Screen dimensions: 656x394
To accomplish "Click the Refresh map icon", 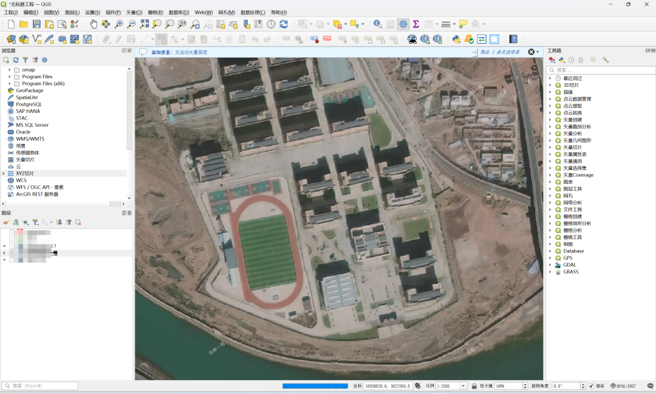I will [x=284, y=24].
